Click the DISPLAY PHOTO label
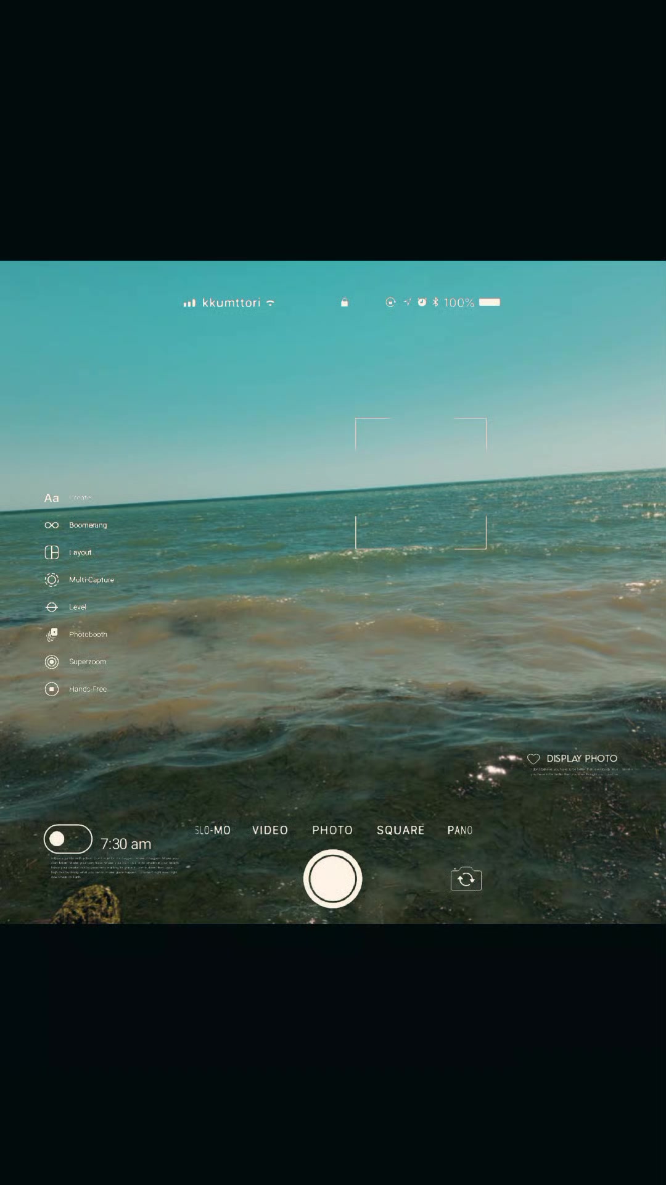The width and height of the screenshot is (666, 1185). coord(582,759)
